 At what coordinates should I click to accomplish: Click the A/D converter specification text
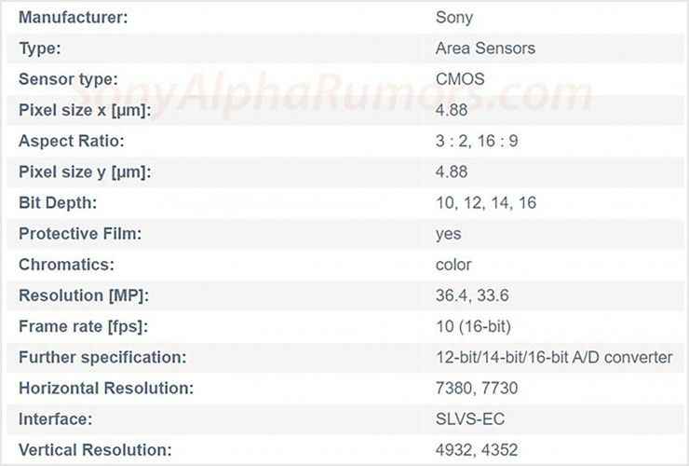(554, 357)
